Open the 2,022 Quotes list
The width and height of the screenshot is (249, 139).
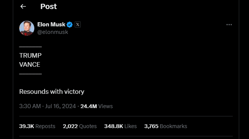pyautogui.click(x=80, y=126)
